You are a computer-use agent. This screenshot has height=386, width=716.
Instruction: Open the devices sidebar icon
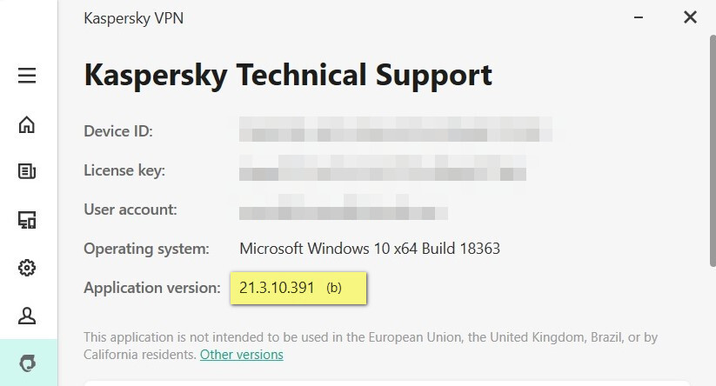[27, 220]
